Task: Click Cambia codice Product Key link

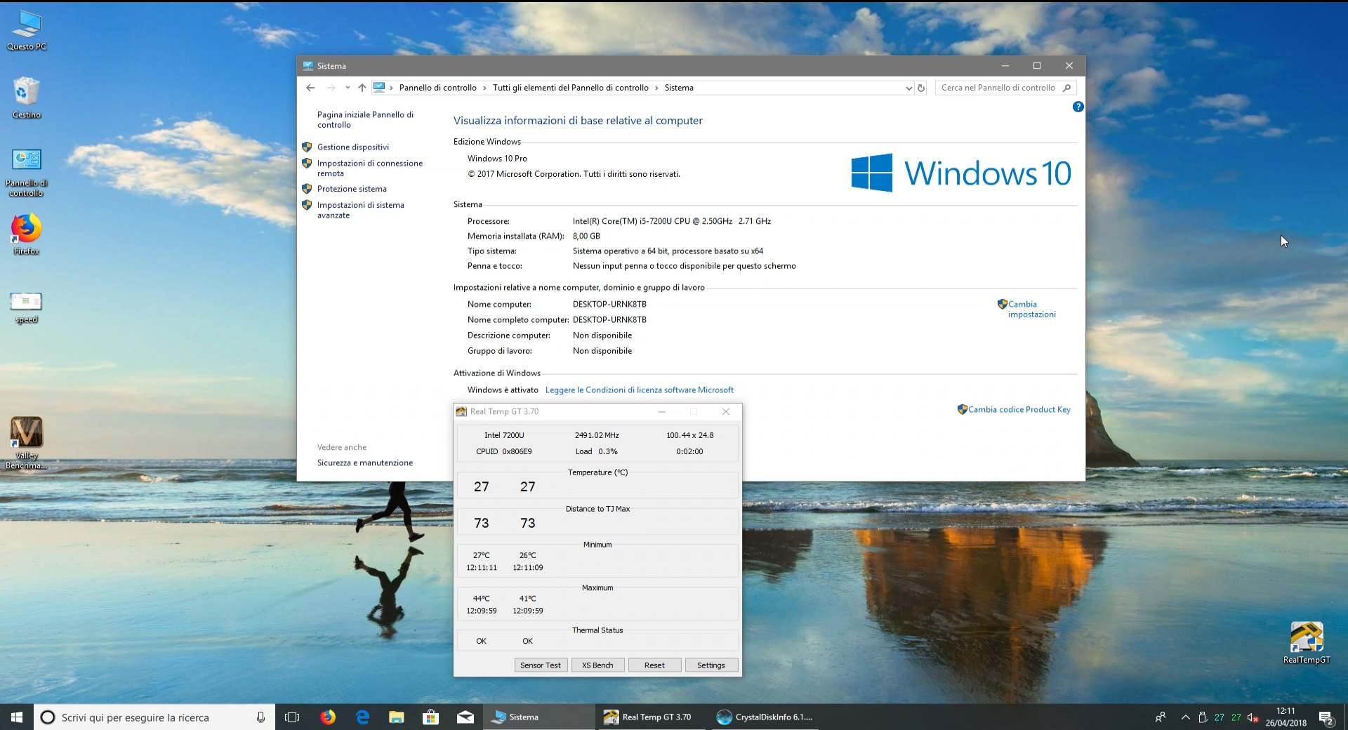Action: (1019, 409)
